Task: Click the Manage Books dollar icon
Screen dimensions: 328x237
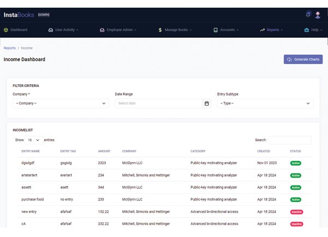Action: click(x=160, y=30)
